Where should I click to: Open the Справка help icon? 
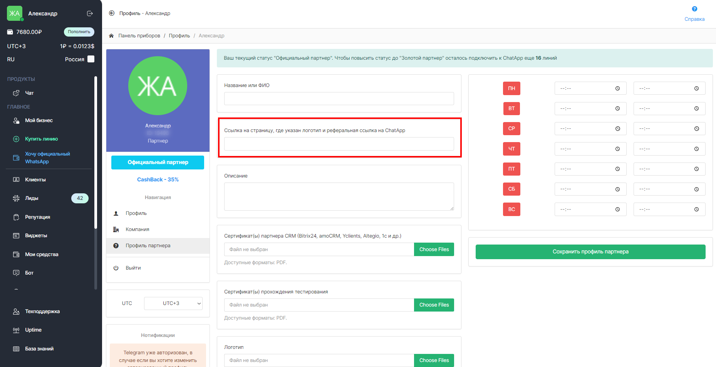coord(694,9)
